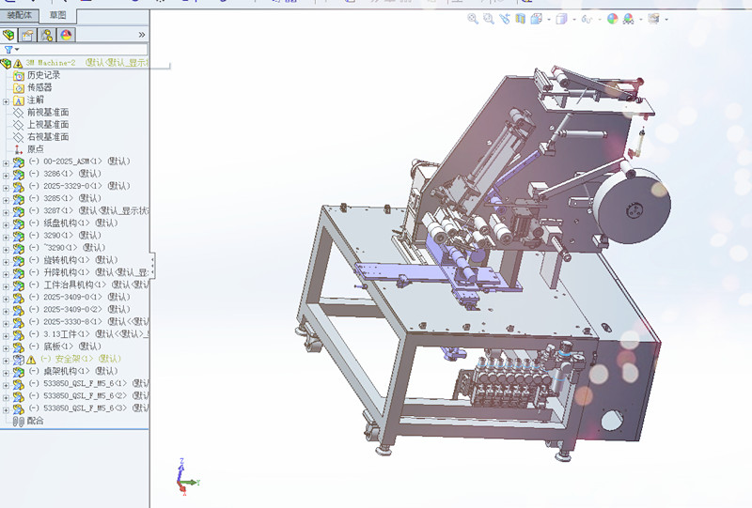Select the 历史记录 folder
Screen dimensions: 752x508
[x=43, y=75]
